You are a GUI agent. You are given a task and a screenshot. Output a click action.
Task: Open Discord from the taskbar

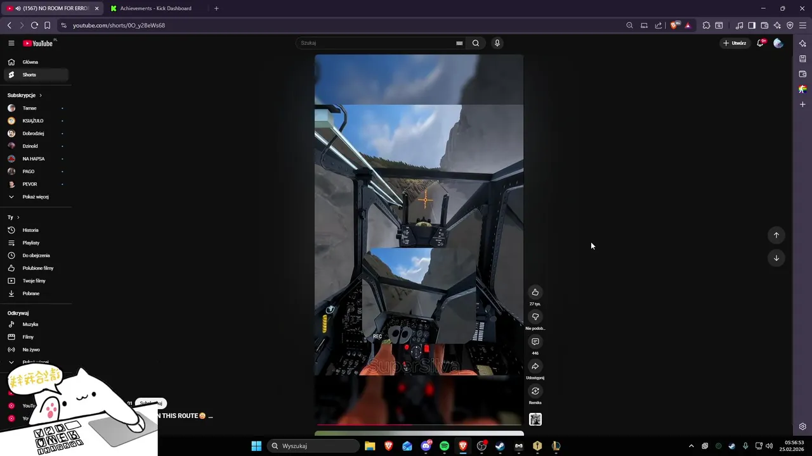coord(426,446)
